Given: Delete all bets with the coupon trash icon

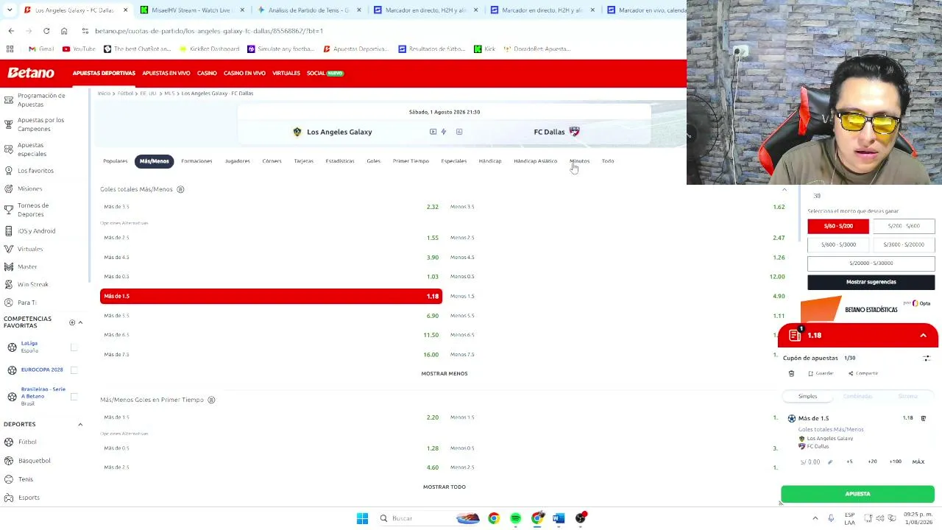Looking at the screenshot, I should pos(791,373).
